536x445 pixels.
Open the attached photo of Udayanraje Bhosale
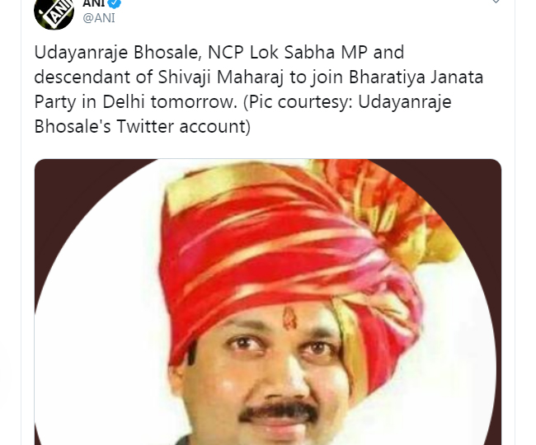click(268, 302)
